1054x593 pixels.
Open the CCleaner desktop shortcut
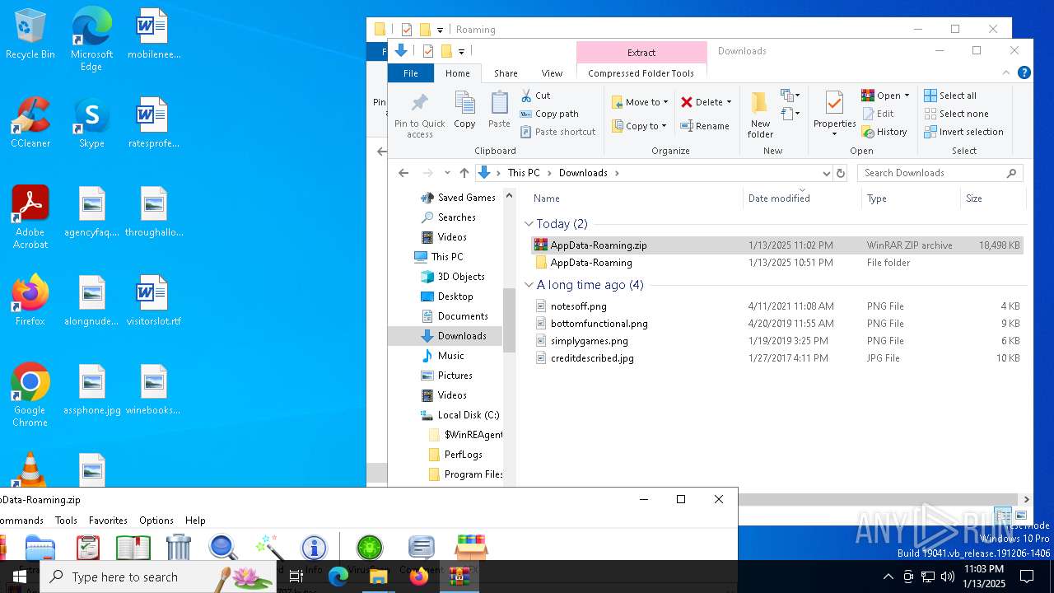pos(30,123)
